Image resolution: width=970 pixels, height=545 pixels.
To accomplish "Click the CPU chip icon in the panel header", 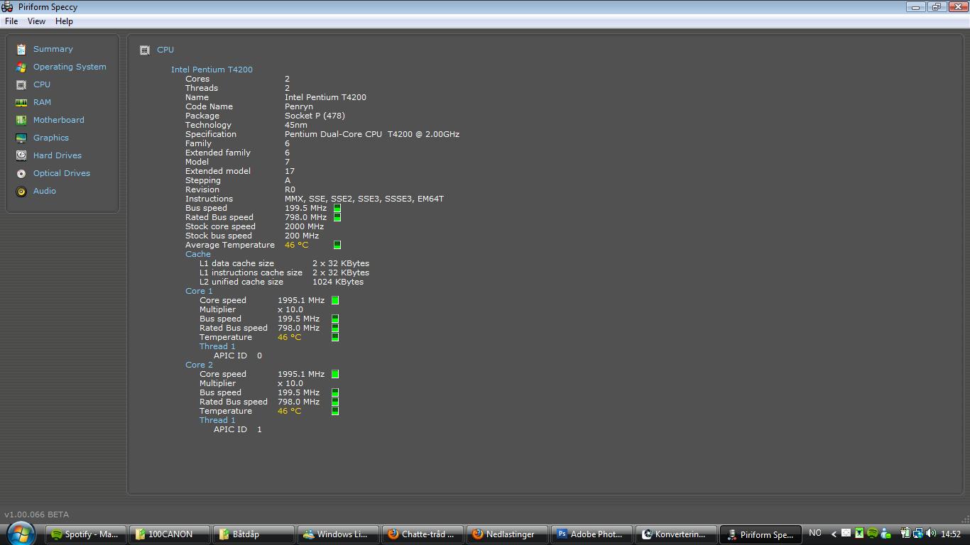I will point(145,50).
